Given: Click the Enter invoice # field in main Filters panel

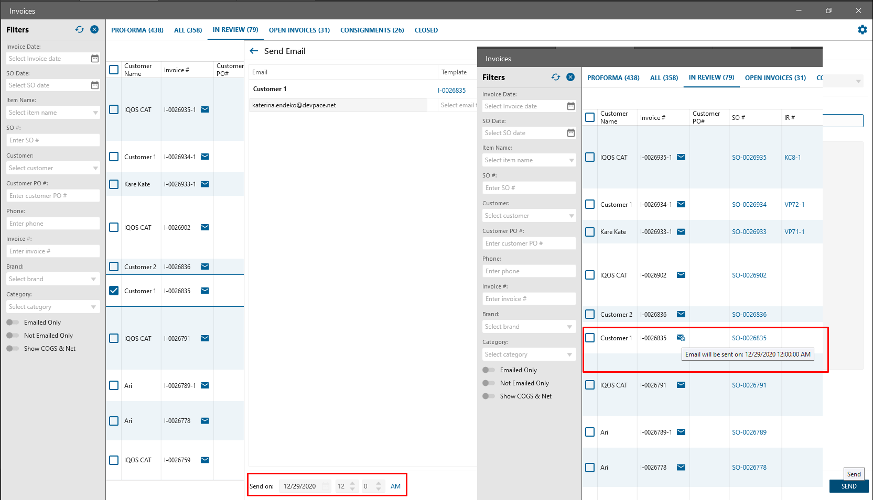Looking at the screenshot, I should click(53, 251).
